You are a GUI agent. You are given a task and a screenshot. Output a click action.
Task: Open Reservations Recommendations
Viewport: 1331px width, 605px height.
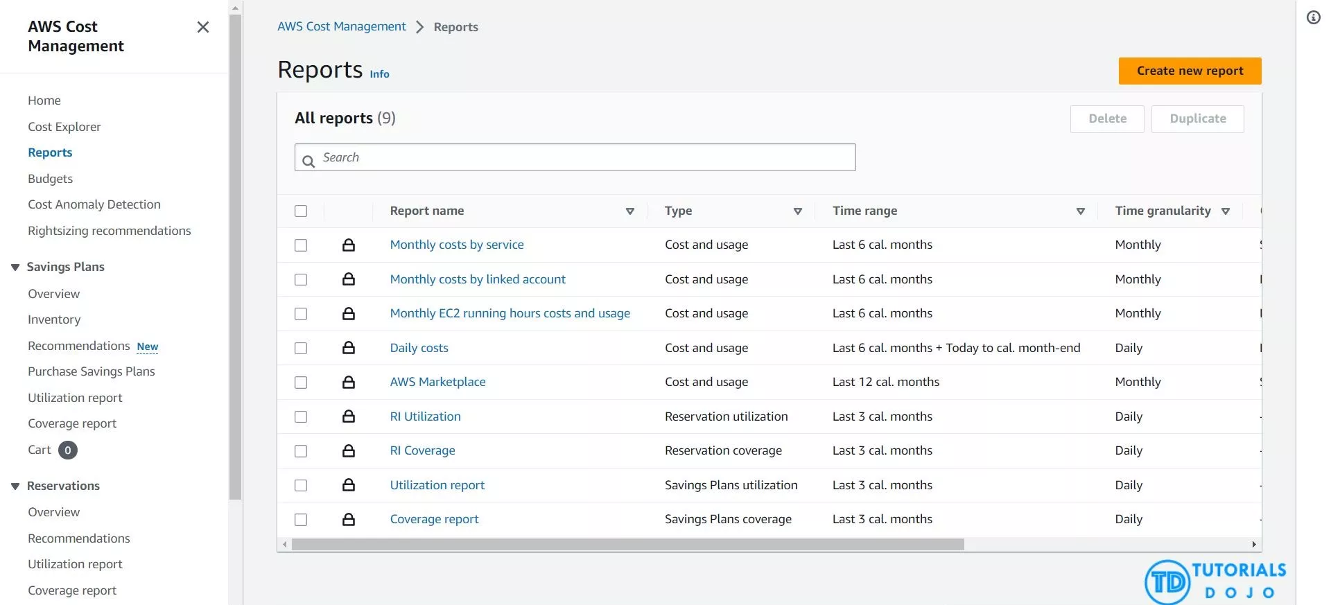[x=79, y=538]
